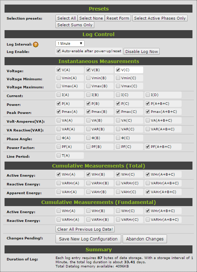
Task: Uncheck the P(B) power checkbox
Action: 88,103
